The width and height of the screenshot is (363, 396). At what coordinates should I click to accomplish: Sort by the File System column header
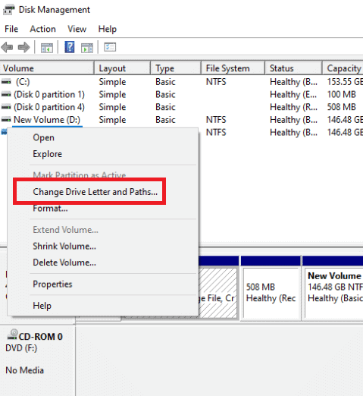pos(233,68)
